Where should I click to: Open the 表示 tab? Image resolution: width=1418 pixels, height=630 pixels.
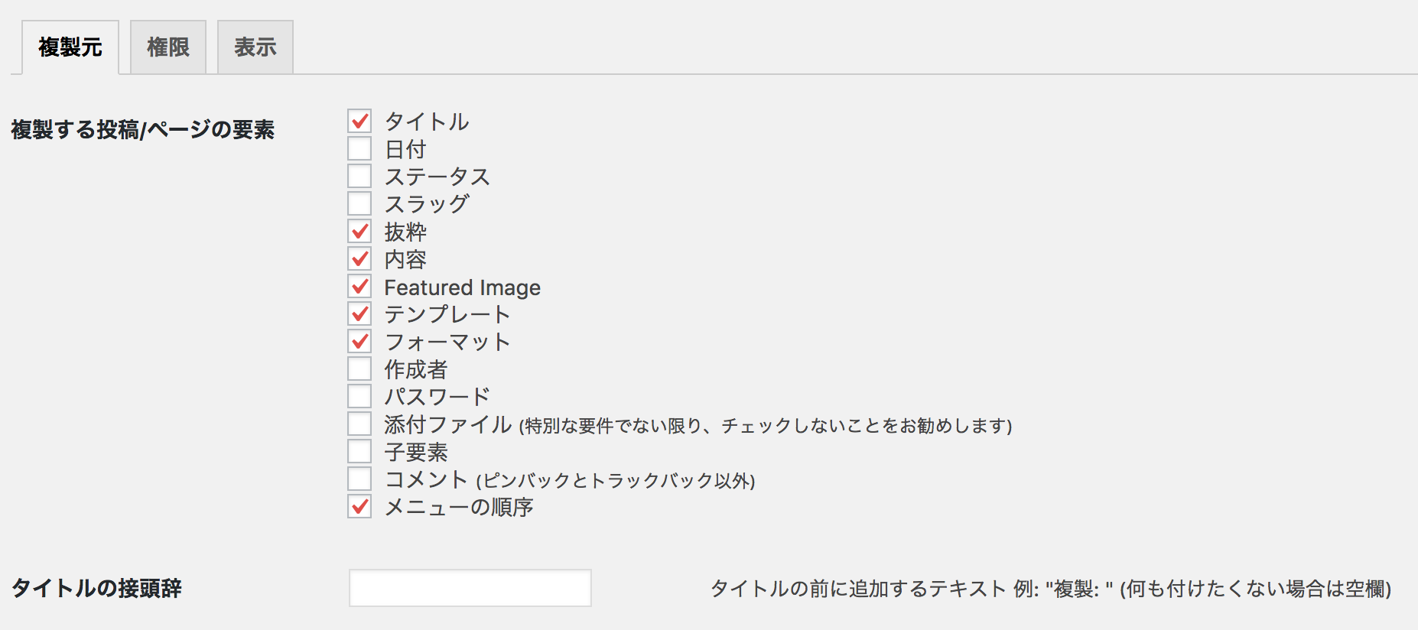[x=255, y=47]
